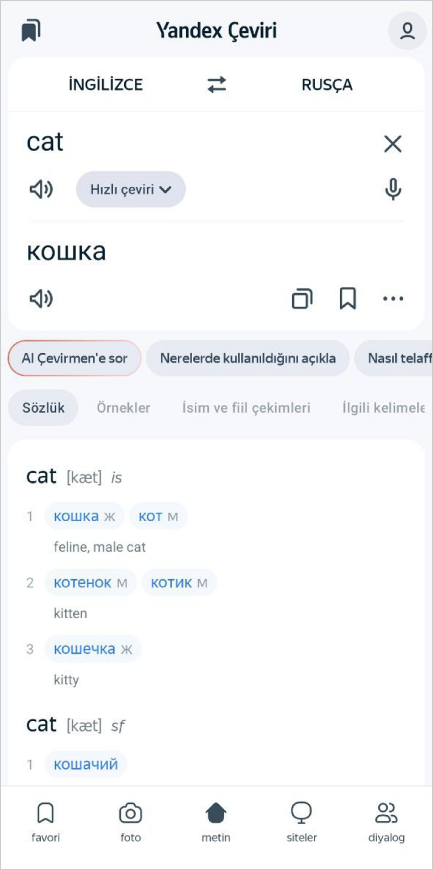Open saved collections bookmark icon in header
Image resolution: width=433 pixels, height=870 pixels.
pos(31,31)
